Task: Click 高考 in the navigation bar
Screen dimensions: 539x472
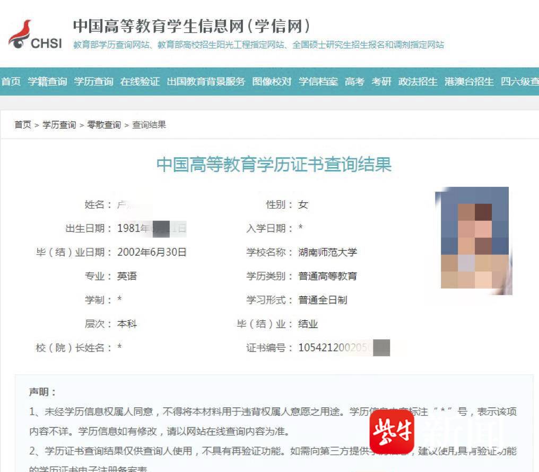Action: (354, 82)
